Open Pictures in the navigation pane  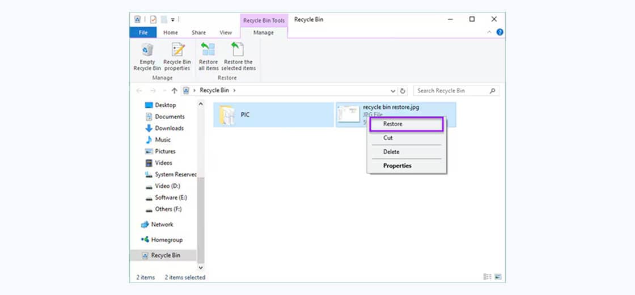pos(165,151)
